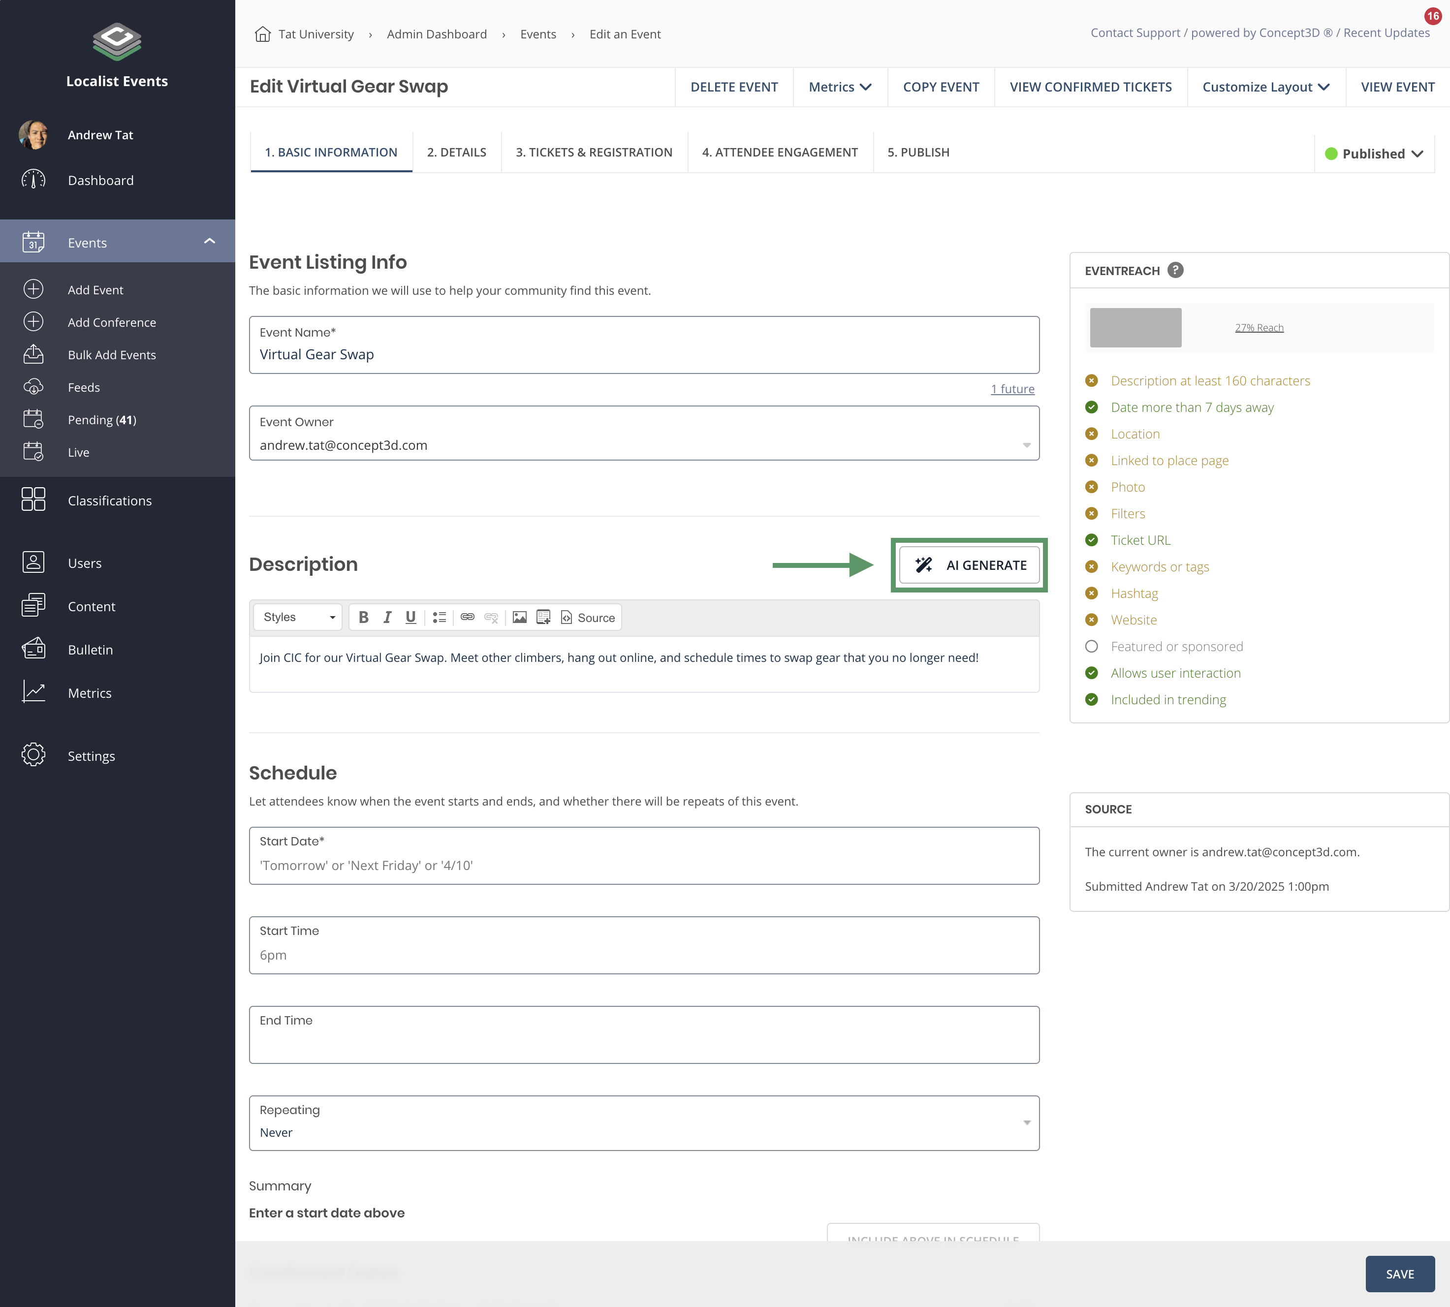Open Classifications in the sidebar
The image size is (1450, 1307).
109,500
